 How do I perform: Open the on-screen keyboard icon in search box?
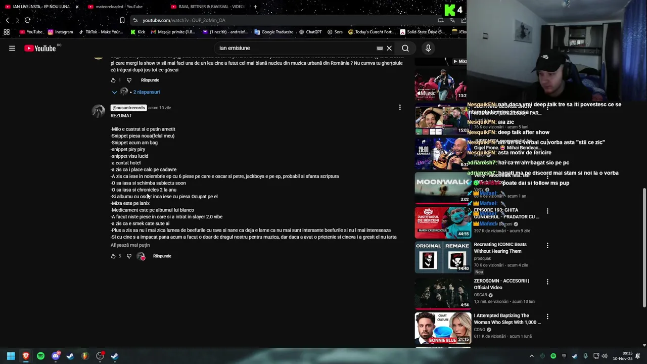(380, 48)
